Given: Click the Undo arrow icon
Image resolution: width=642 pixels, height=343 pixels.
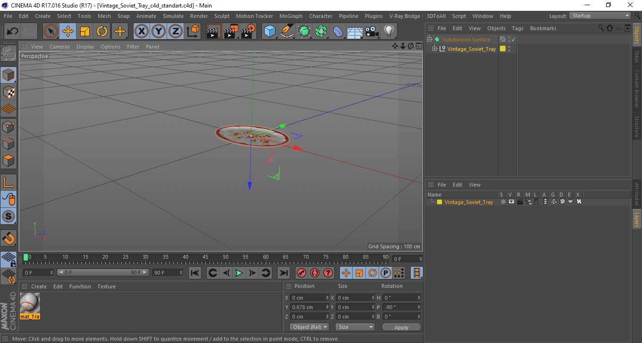Looking at the screenshot, I should click(x=13, y=32).
